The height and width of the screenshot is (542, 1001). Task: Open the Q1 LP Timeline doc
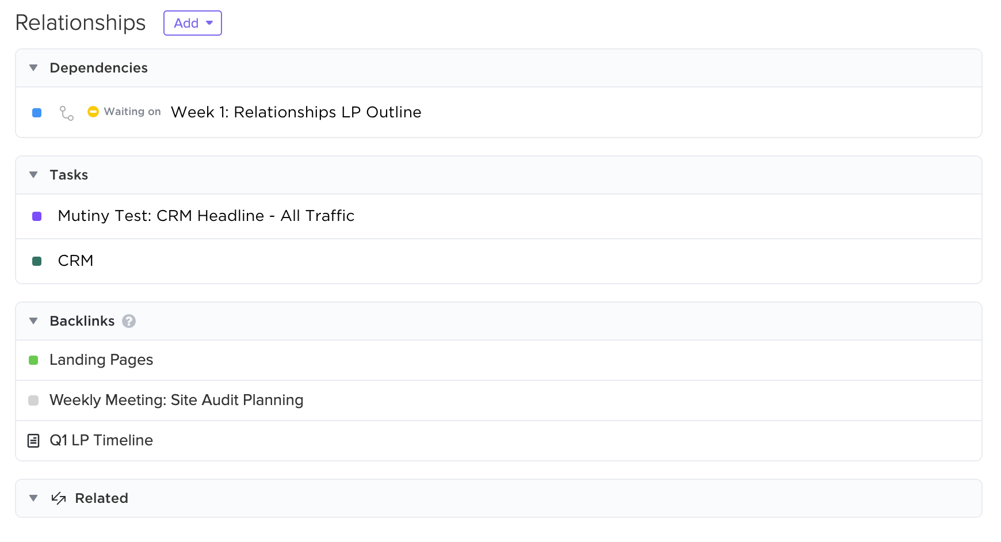(x=101, y=440)
